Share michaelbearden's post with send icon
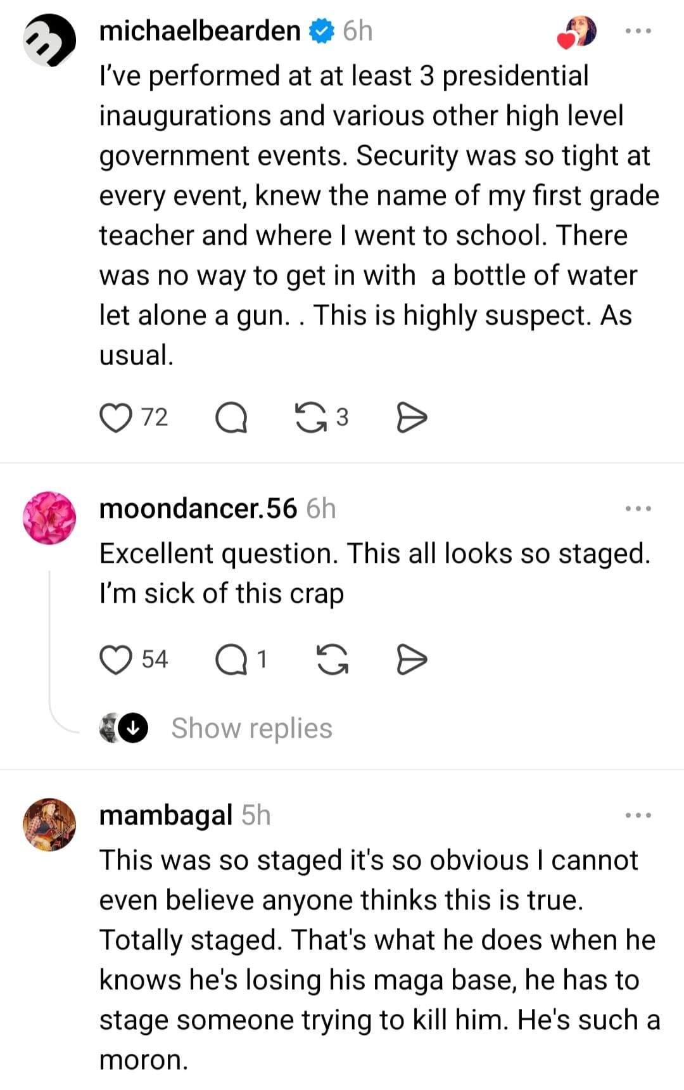 coord(412,418)
